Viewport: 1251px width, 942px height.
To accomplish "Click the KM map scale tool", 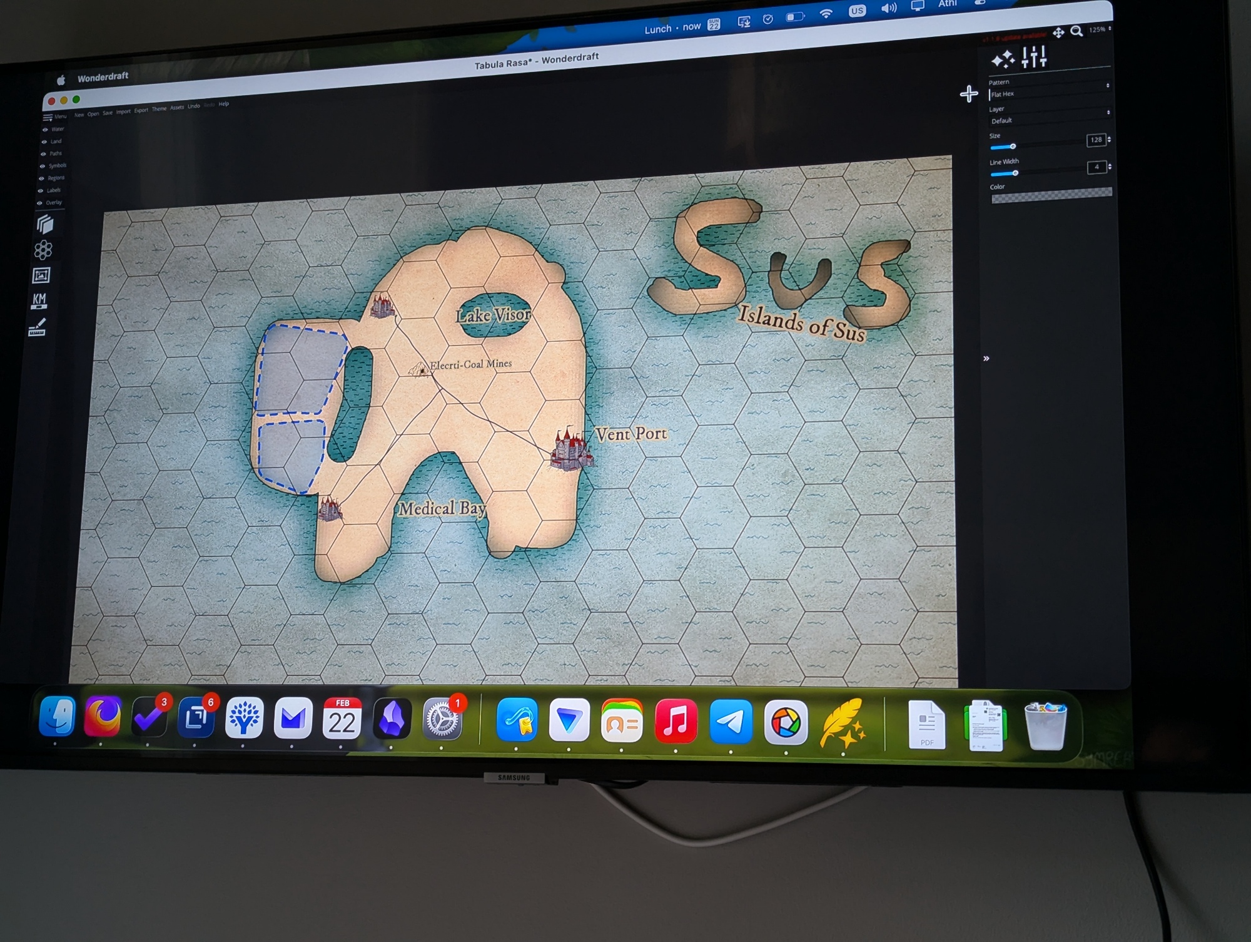I will pyautogui.click(x=39, y=300).
